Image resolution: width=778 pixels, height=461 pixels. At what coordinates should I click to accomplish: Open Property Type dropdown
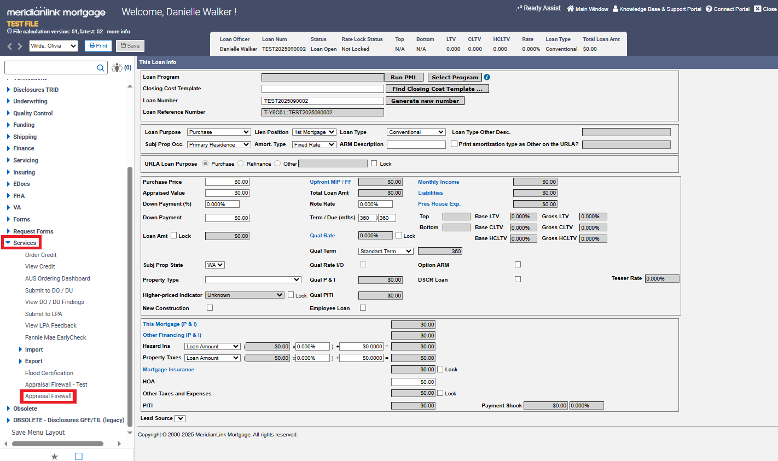(253, 280)
